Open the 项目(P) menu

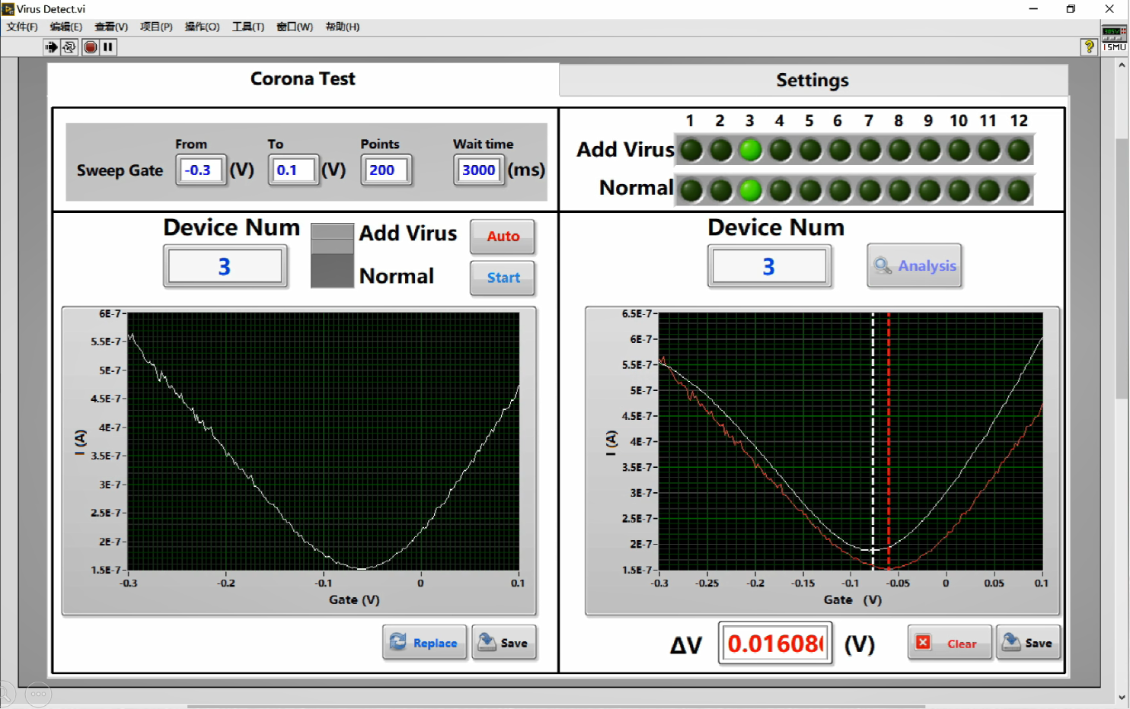(156, 27)
